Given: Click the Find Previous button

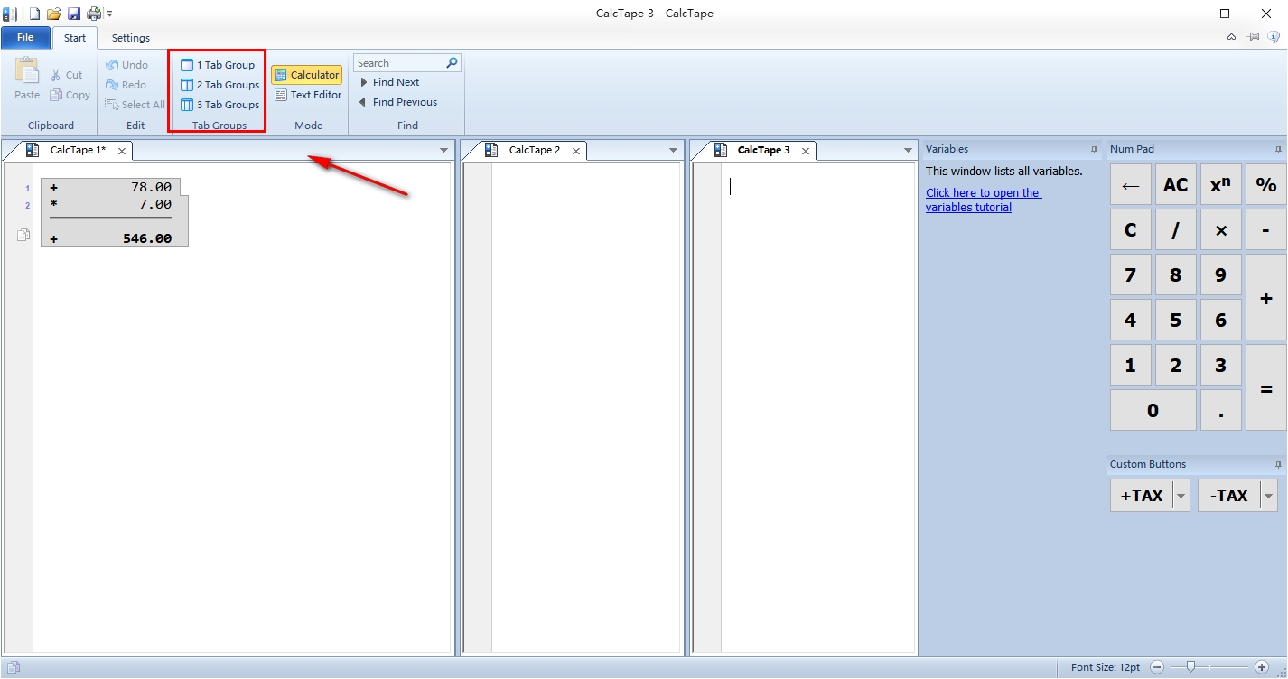Looking at the screenshot, I should [397, 102].
